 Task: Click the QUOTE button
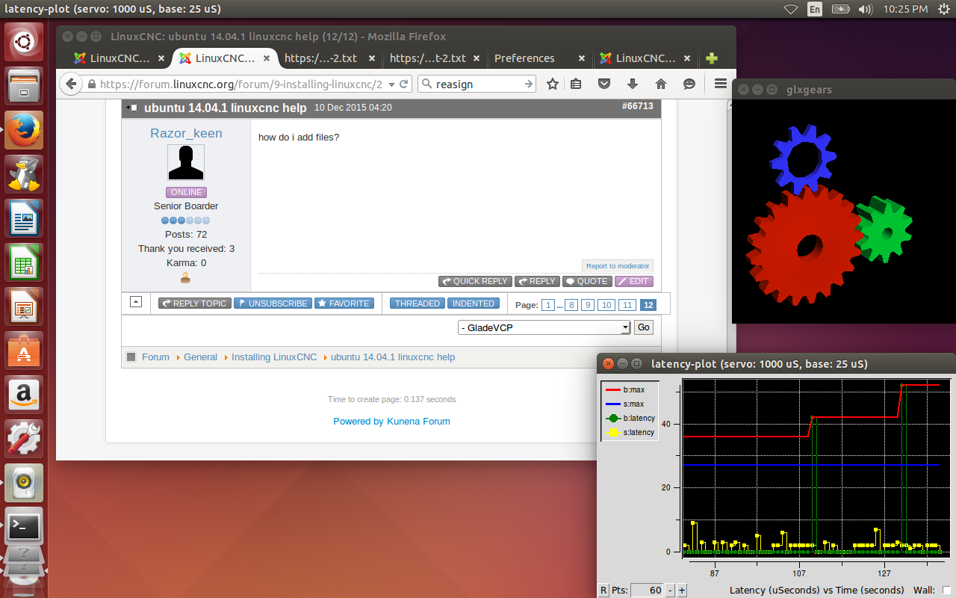587,281
